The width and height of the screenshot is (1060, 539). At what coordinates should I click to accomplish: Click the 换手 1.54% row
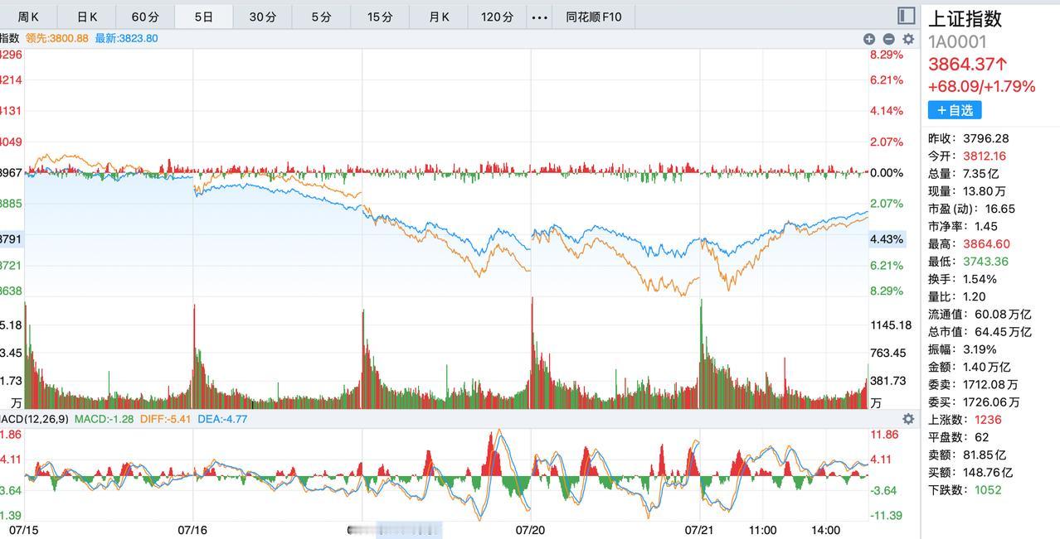coord(962,279)
